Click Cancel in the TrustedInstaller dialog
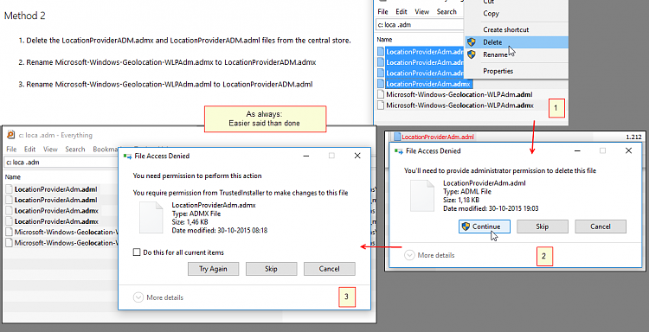Image resolution: width=649 pixels, height=332 pixels. coord(329,269)
